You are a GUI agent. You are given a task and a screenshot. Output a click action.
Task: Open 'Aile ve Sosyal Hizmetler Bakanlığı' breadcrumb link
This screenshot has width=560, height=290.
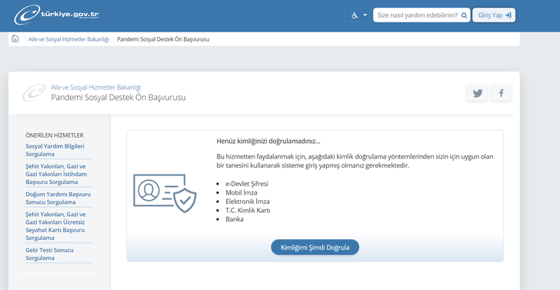coord(68,39)
